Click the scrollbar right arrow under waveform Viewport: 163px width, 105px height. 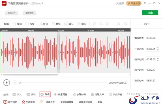[129, 75]
